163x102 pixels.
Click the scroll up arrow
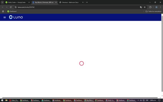pos(162,15)
